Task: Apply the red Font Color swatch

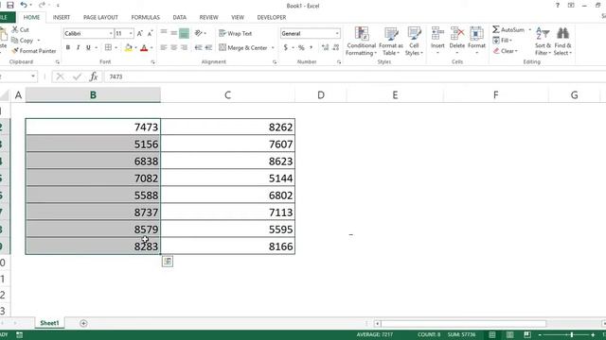Action: [x=144, y=48]
